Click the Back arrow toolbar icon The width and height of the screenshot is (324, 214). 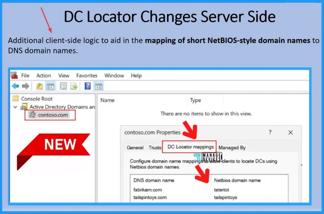[x=16, y=86]
